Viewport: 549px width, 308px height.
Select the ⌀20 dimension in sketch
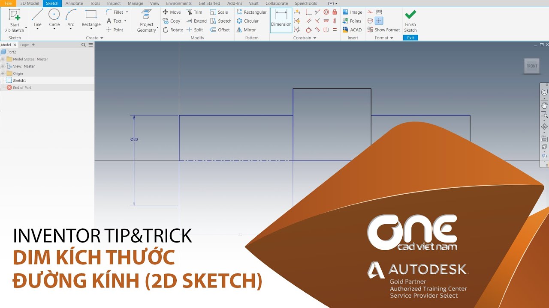134,139
